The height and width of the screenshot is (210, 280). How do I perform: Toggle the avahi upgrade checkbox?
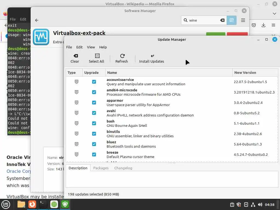[94, 113]
